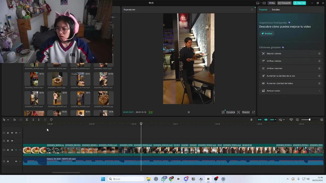The width and height of the screenshot is (326, 183).
Task: Click the Exportar button
Action: pyautogui.click(x=300, y=3)
